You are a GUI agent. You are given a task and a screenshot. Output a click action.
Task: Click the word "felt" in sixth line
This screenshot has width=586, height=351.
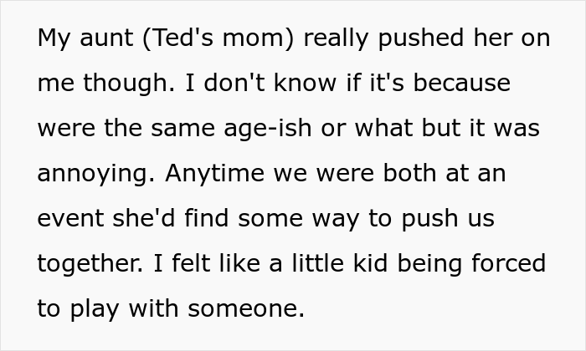(190, 264)
